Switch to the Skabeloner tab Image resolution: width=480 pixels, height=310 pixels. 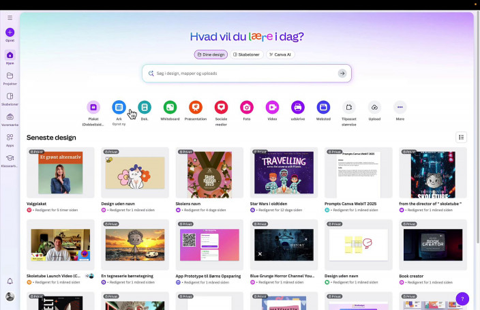[x=246, y=55]
